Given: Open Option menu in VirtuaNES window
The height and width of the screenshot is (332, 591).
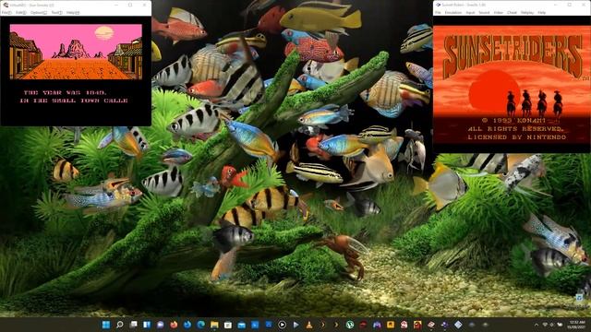Looking at the screenshot, I should (x=39, y=12).
